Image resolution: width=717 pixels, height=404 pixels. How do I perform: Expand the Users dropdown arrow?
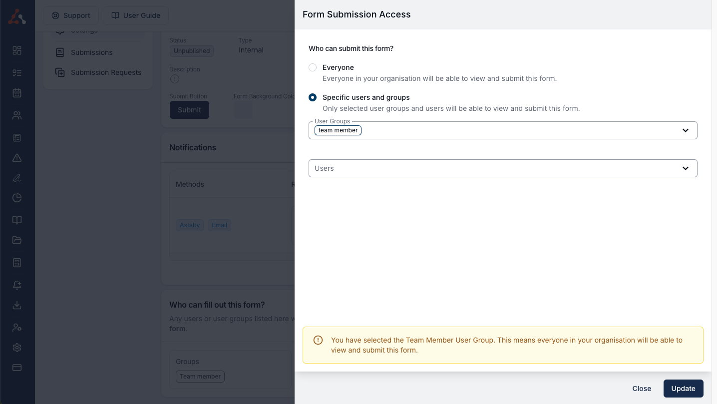(x=686, y=168)
